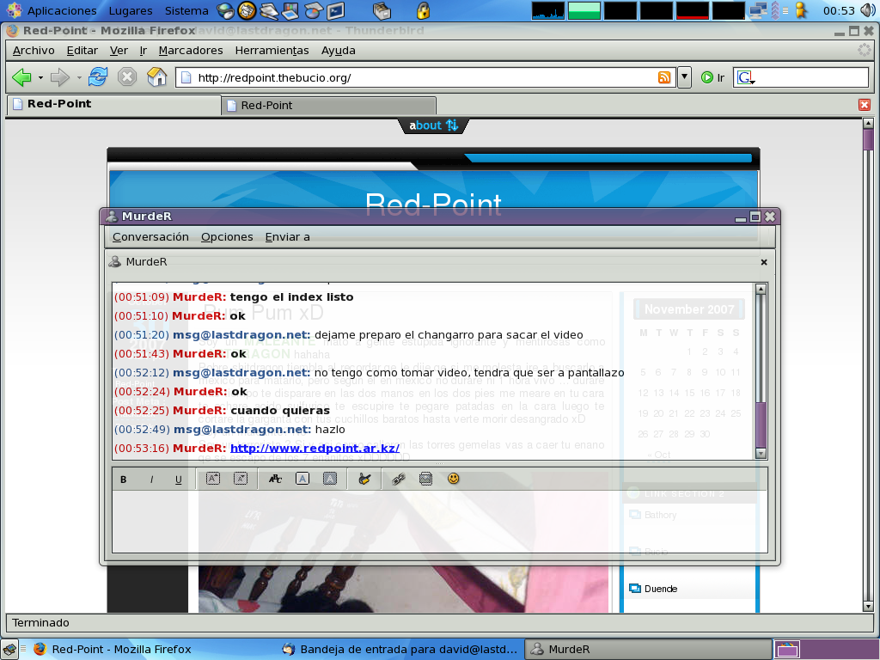
Task: Click the chat conversation vertical scrollbar
Action: click(761, 370)
